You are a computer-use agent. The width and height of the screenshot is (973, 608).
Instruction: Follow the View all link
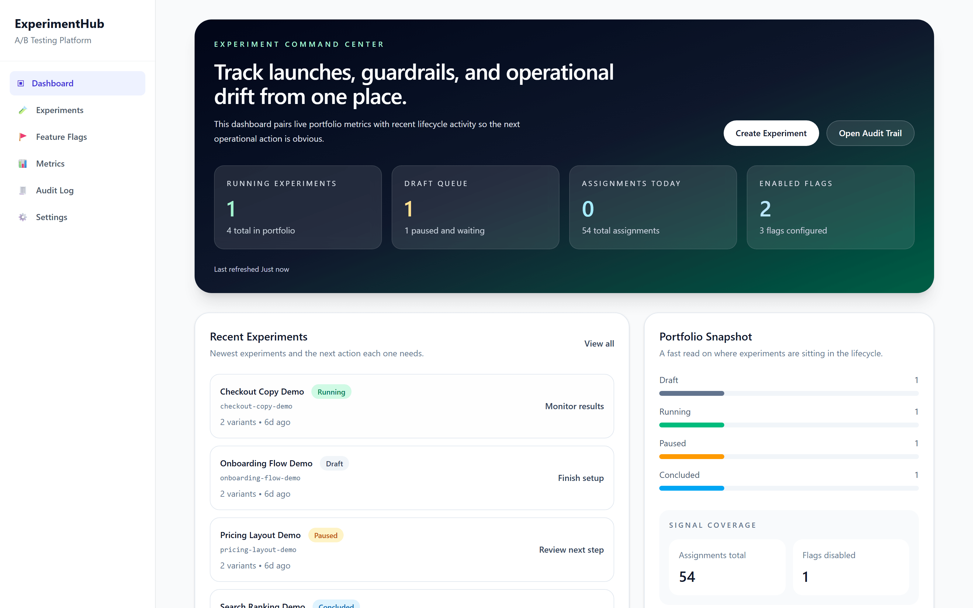599,344
